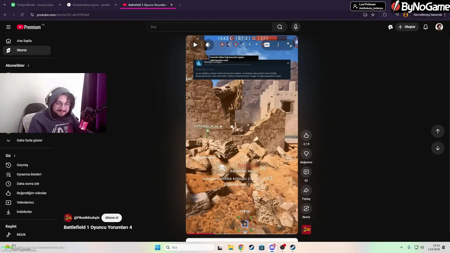Toggle closed captions CC
The width and height of the screenshot is (450, 253).
tap(267, 45)
